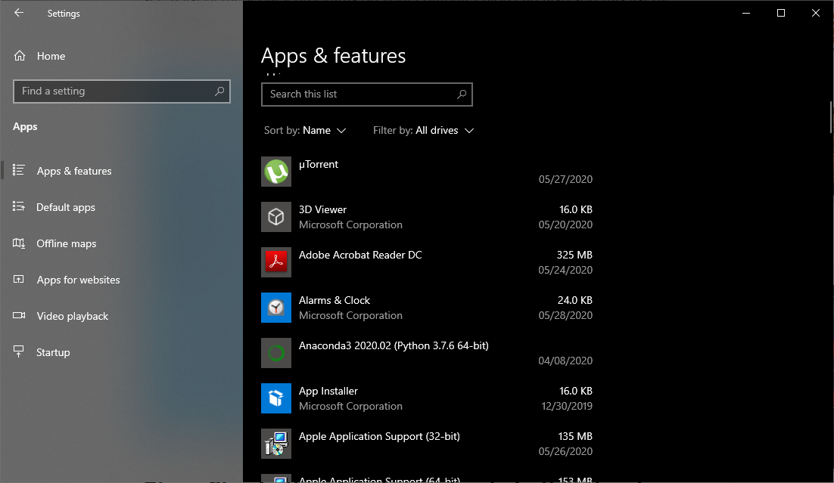Open Apps for websites settings

[78, 280]
